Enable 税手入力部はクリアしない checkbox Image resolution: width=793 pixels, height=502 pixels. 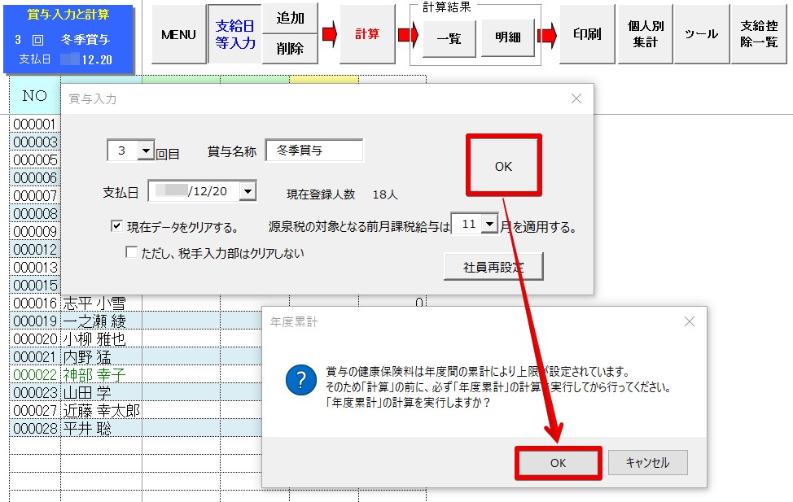point(131,253)
